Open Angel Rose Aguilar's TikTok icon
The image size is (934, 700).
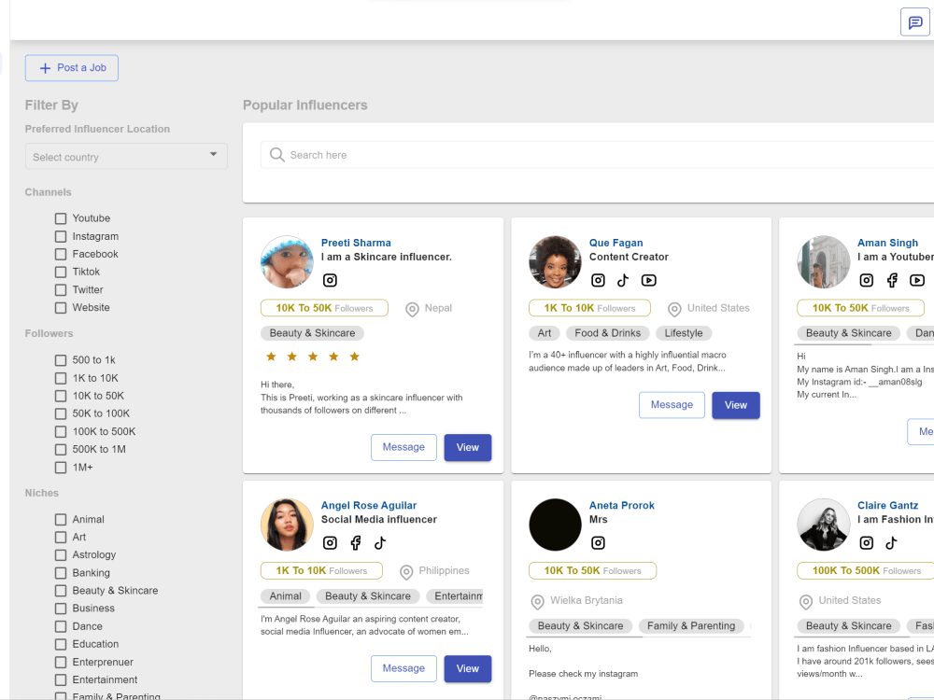[380, 543]
